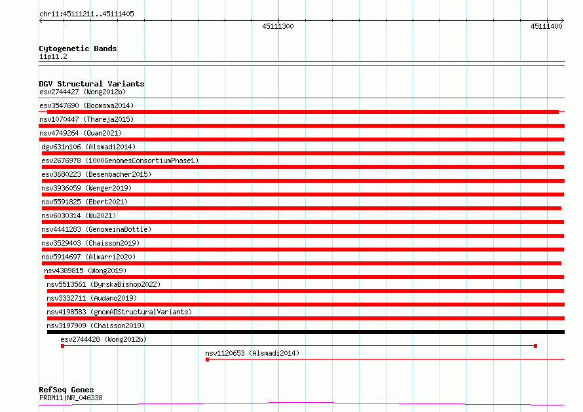Select the 11p11.2 cytogenetic band label
The height and width of the screenshot is (412, 583).
[x=53, y=56]
